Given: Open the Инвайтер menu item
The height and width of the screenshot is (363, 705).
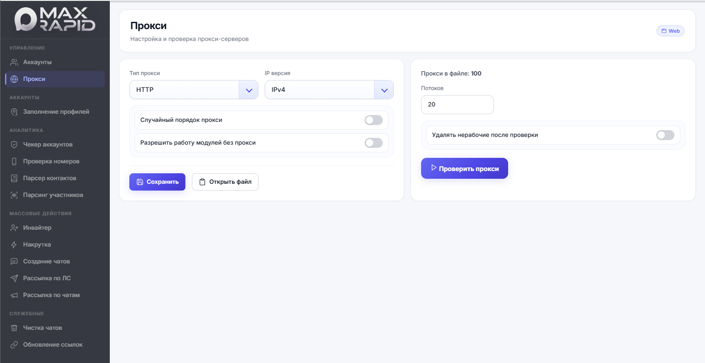Looking at the screenshot, I should (37, 228).
